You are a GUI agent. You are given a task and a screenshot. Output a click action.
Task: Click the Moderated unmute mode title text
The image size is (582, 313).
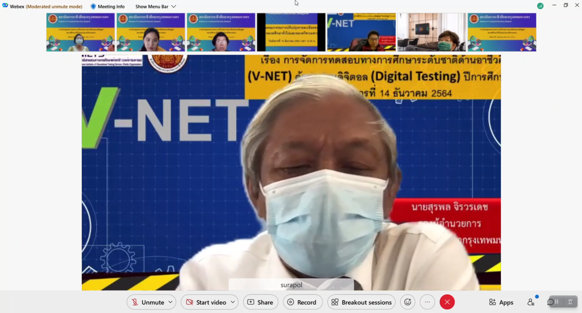(54, 6)
